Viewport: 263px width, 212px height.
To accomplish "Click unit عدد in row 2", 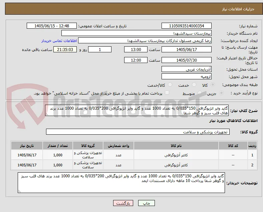I will coord(118,165).
